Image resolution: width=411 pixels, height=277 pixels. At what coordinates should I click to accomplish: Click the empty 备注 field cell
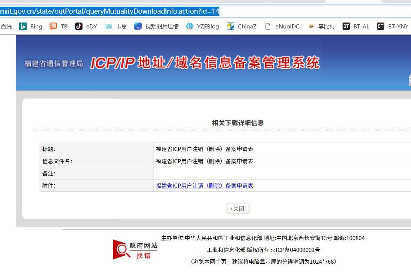pos(281,174)
